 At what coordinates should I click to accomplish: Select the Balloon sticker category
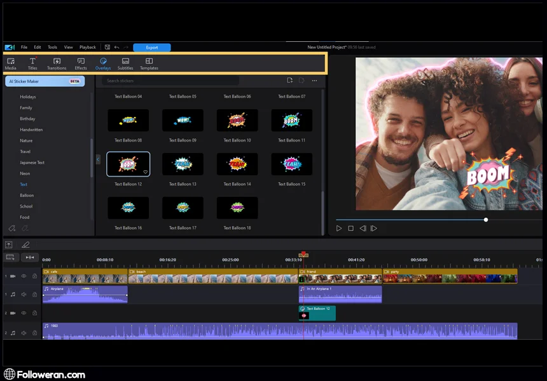tap(27, 196)
